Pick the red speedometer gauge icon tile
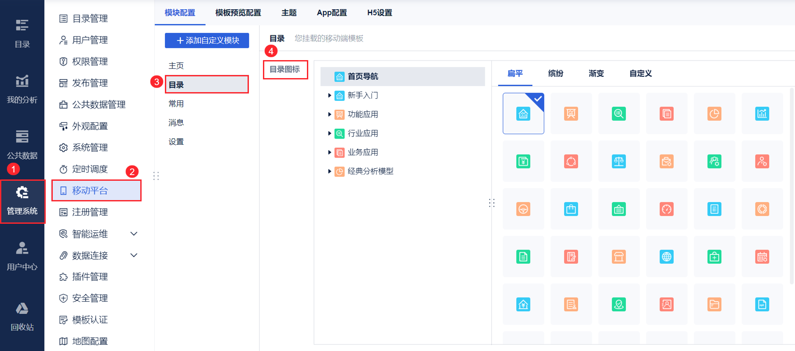795x351 pixels. (x=667, y=209)
